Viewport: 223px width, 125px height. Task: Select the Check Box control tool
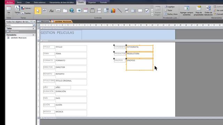147,11
